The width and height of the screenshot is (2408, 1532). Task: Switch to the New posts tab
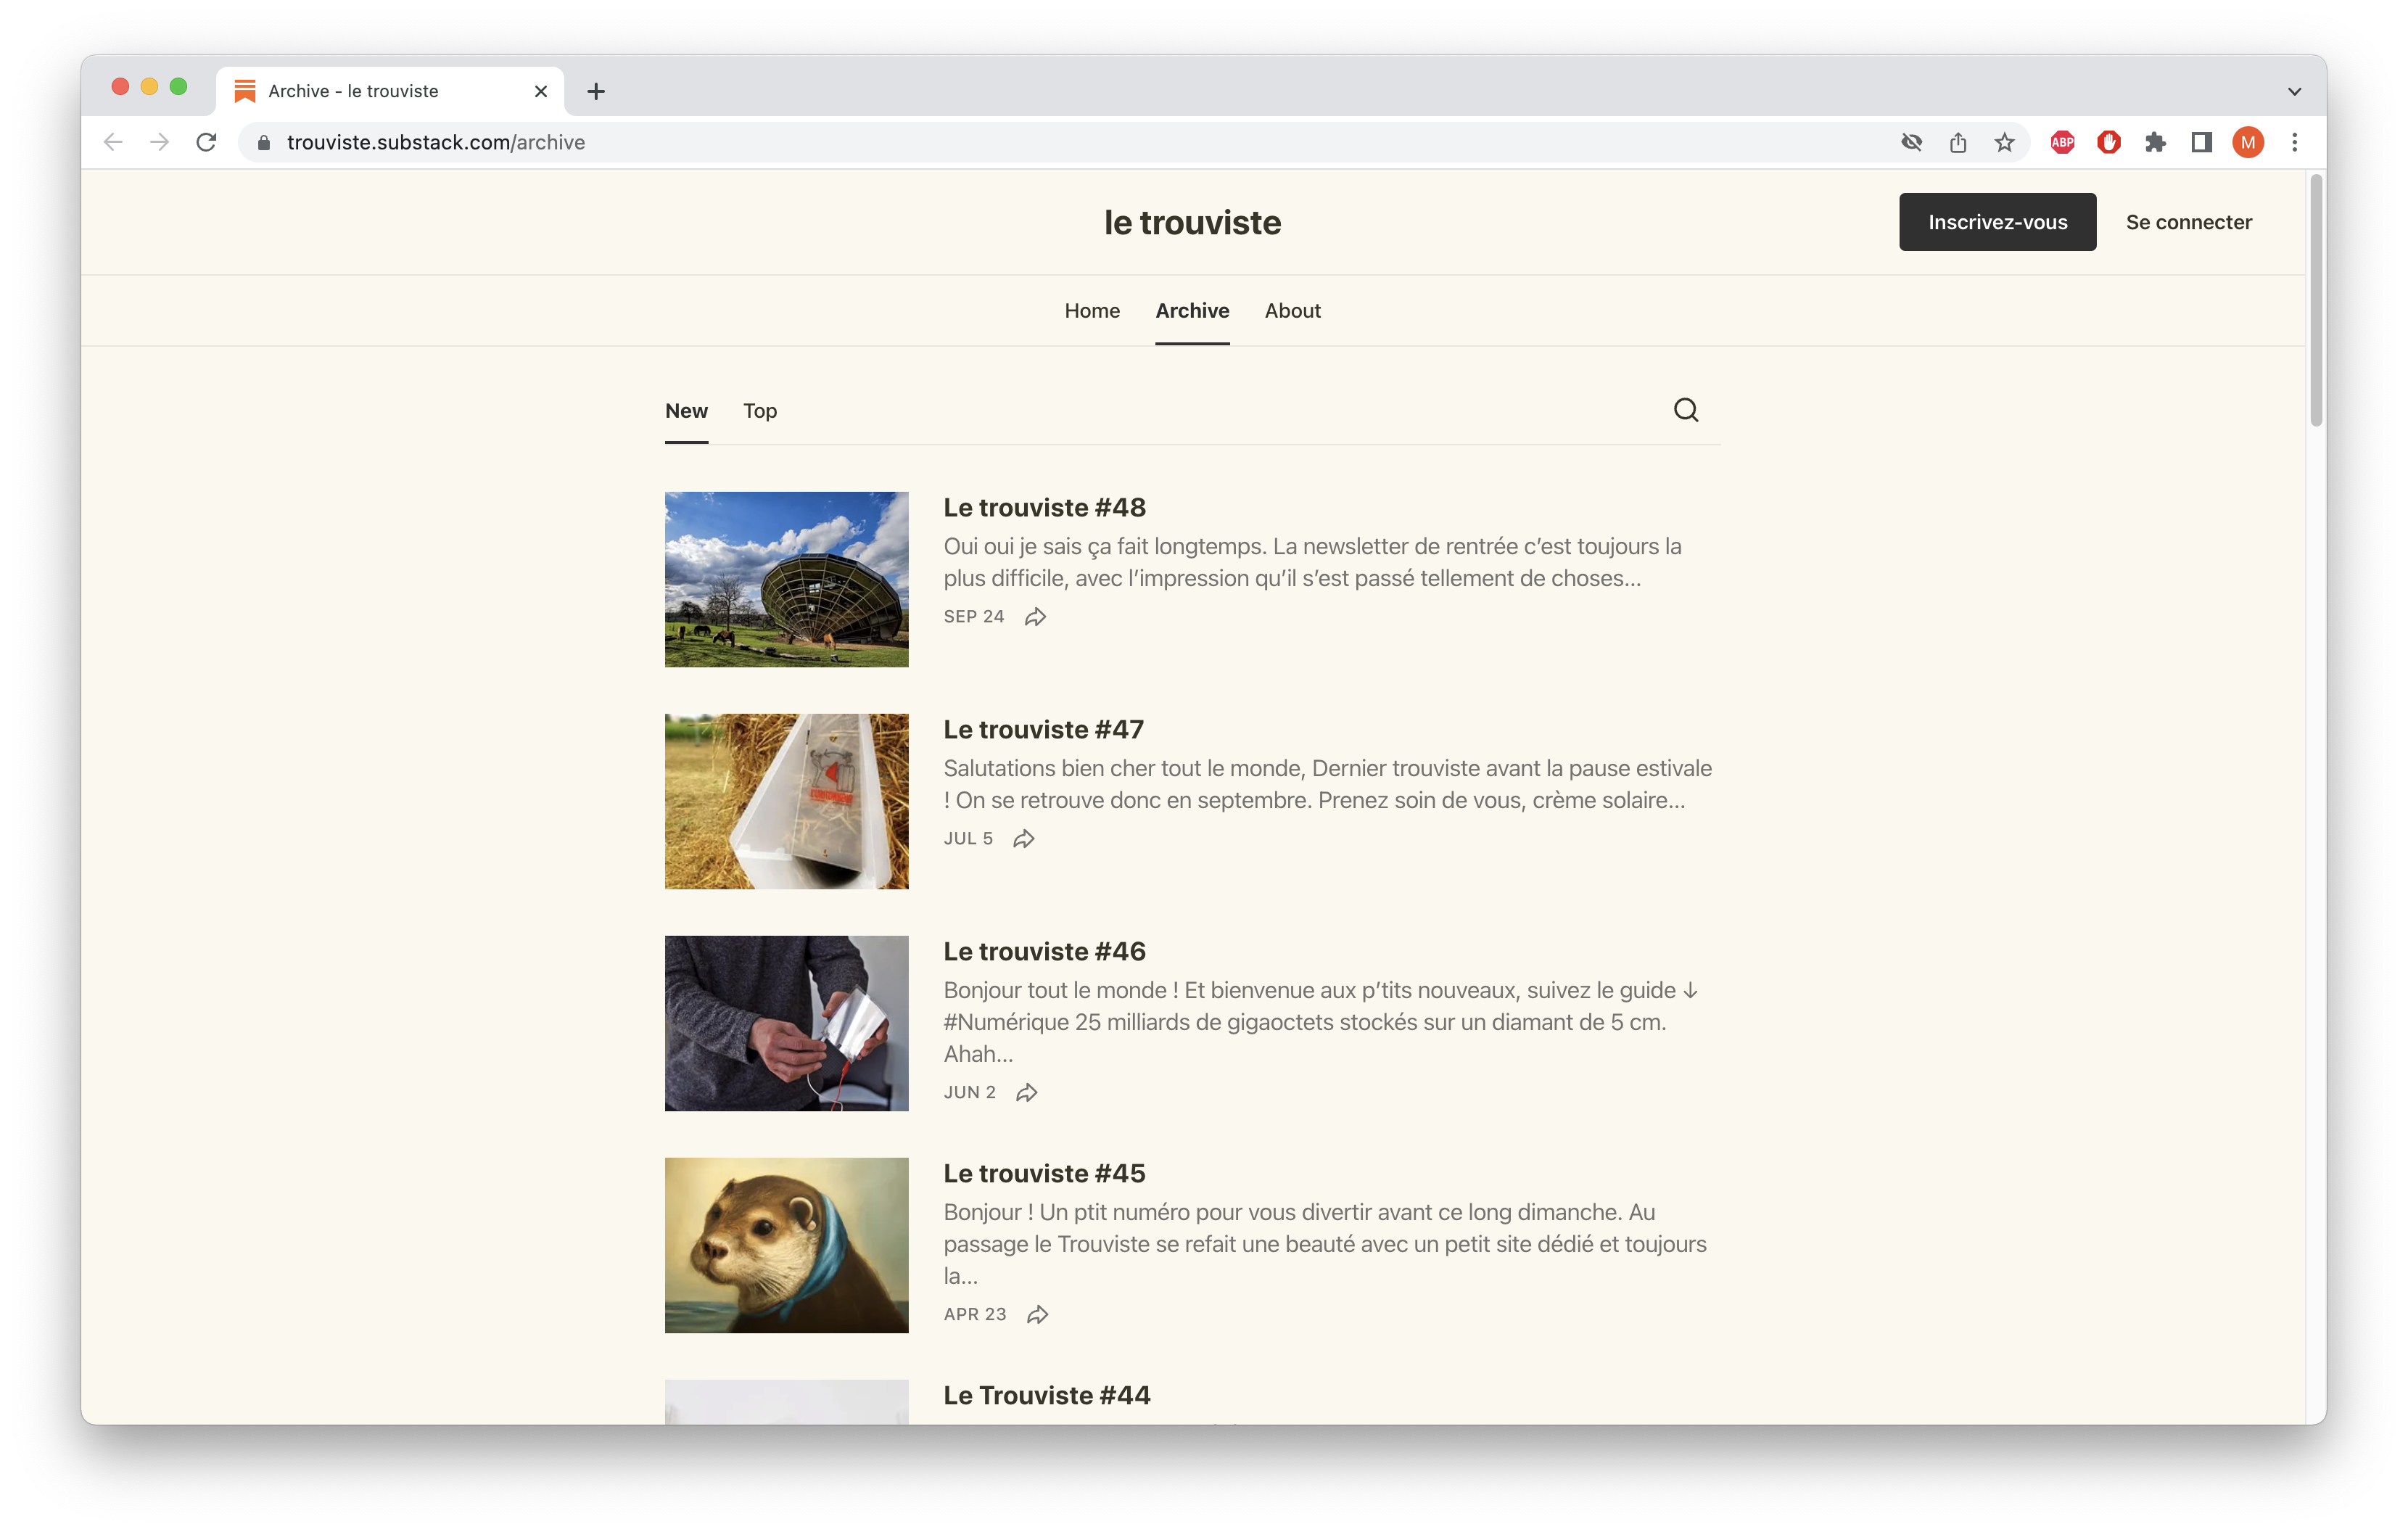[x=686, y=411]
